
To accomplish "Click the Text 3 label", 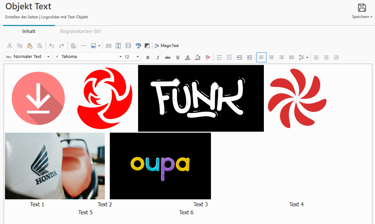I will tap(201, 204).
